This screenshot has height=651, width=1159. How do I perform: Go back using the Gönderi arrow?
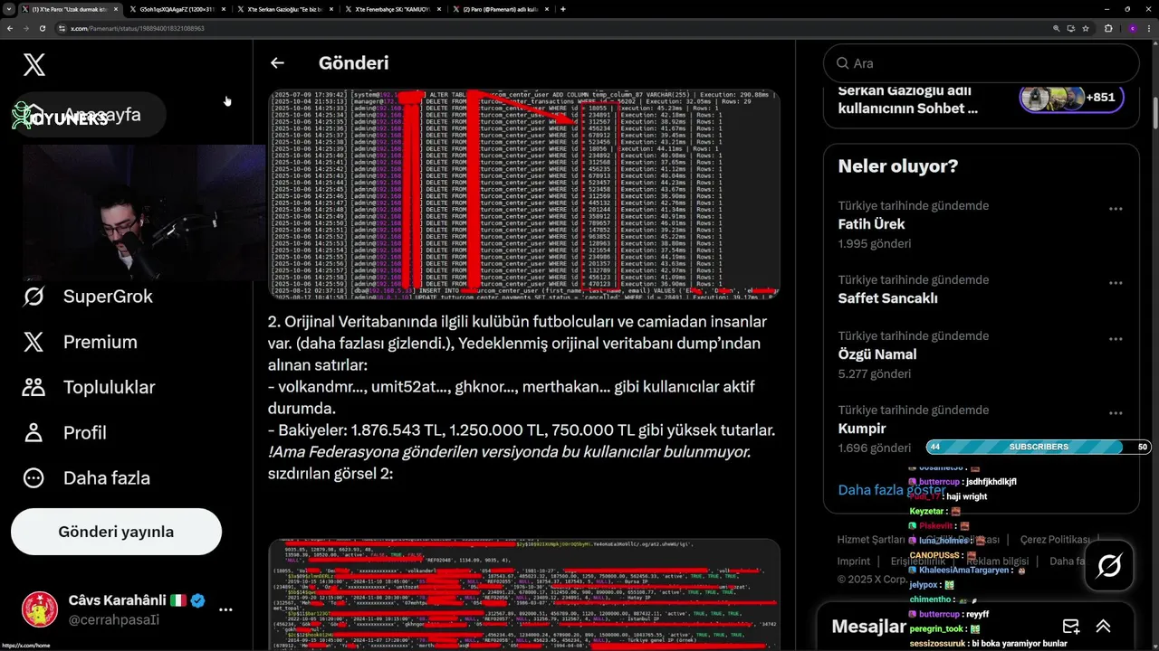(x=277, y=63)
